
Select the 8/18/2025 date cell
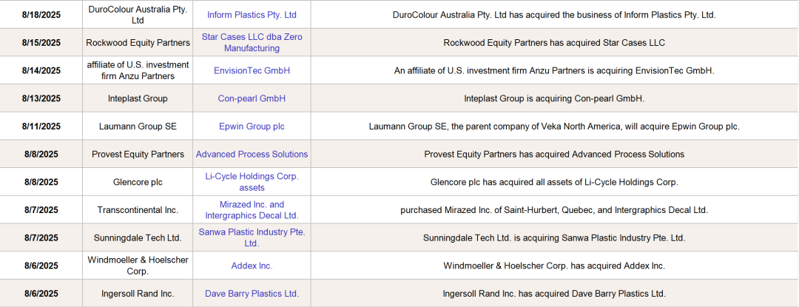pyautogui.click(x=41, y=15)
